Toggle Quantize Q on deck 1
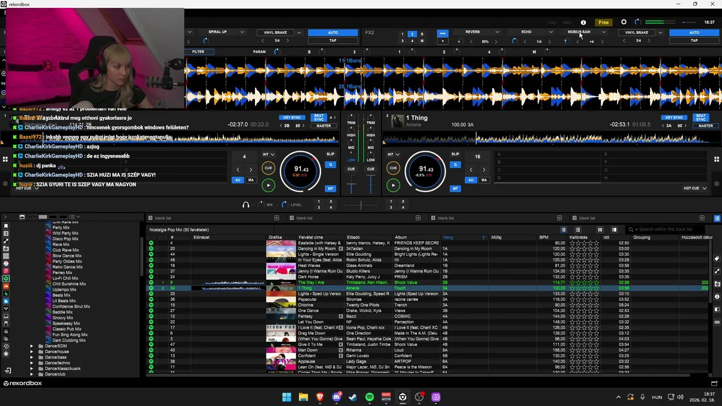The width and height of the screenshot is (722, 406). [331, 165]
